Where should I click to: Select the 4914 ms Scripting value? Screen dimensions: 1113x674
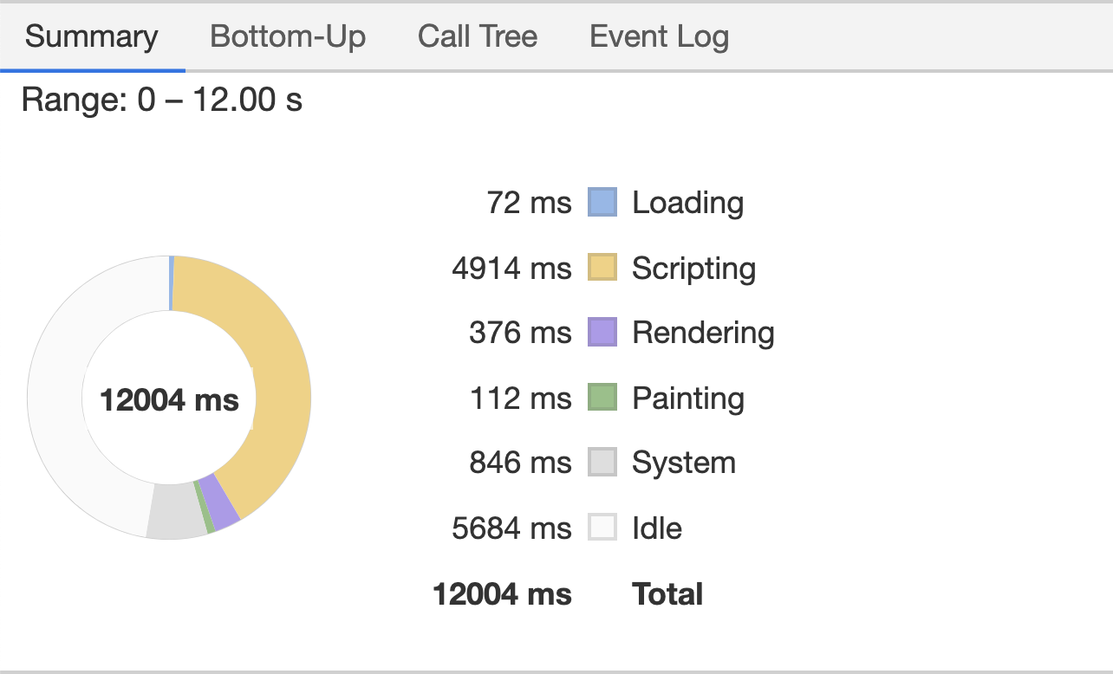click(x=511, y=268)
